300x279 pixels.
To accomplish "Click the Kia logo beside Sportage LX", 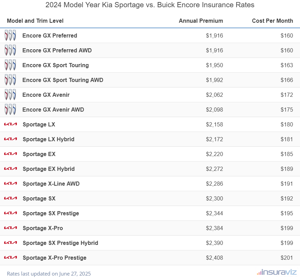I will tap(11, 124).
